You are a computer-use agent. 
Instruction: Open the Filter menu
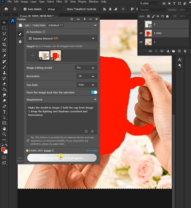point(59,2)
